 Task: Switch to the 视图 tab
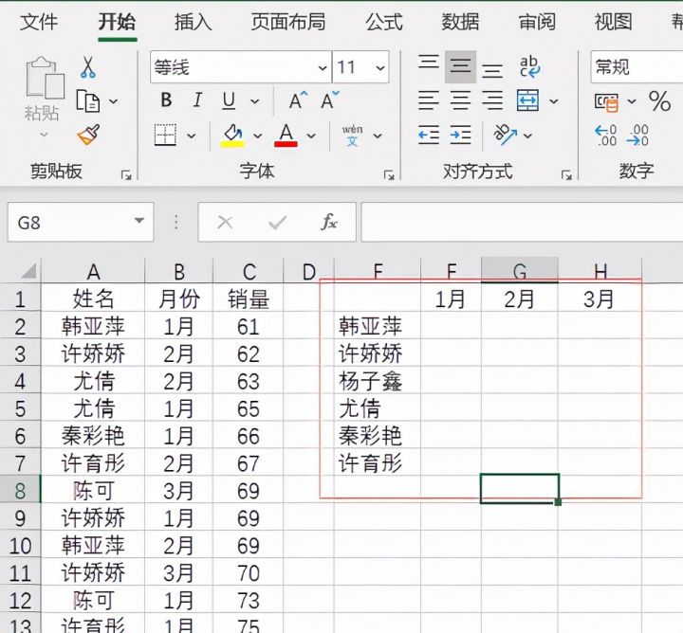(614, 22)
